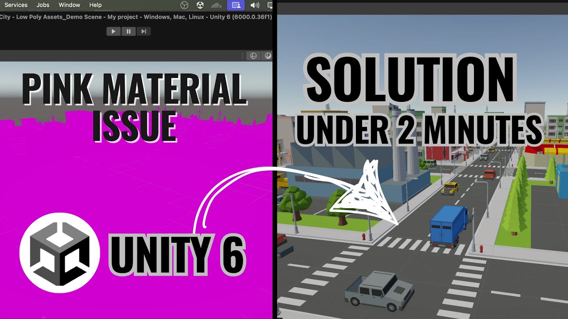Click the wireframe globe scene view icon
This screenshot has height=319, width=568.
253,56
